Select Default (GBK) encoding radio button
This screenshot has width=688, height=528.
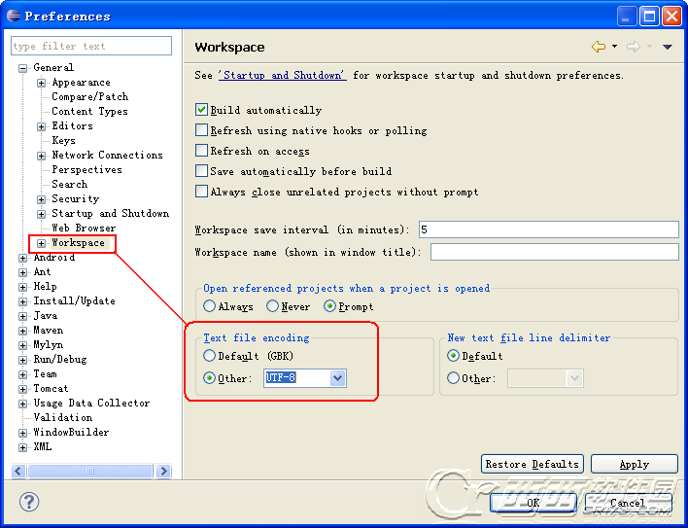(x=210, y=357)
